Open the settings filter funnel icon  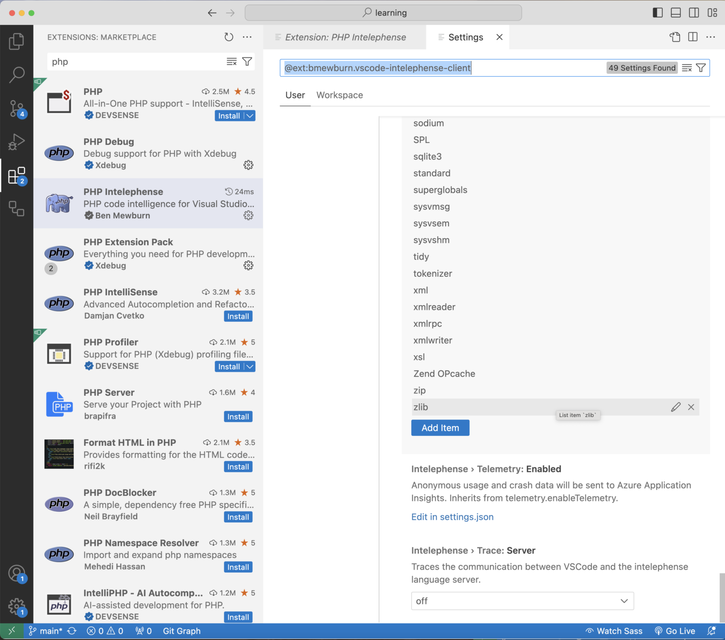tap(700, 68)
